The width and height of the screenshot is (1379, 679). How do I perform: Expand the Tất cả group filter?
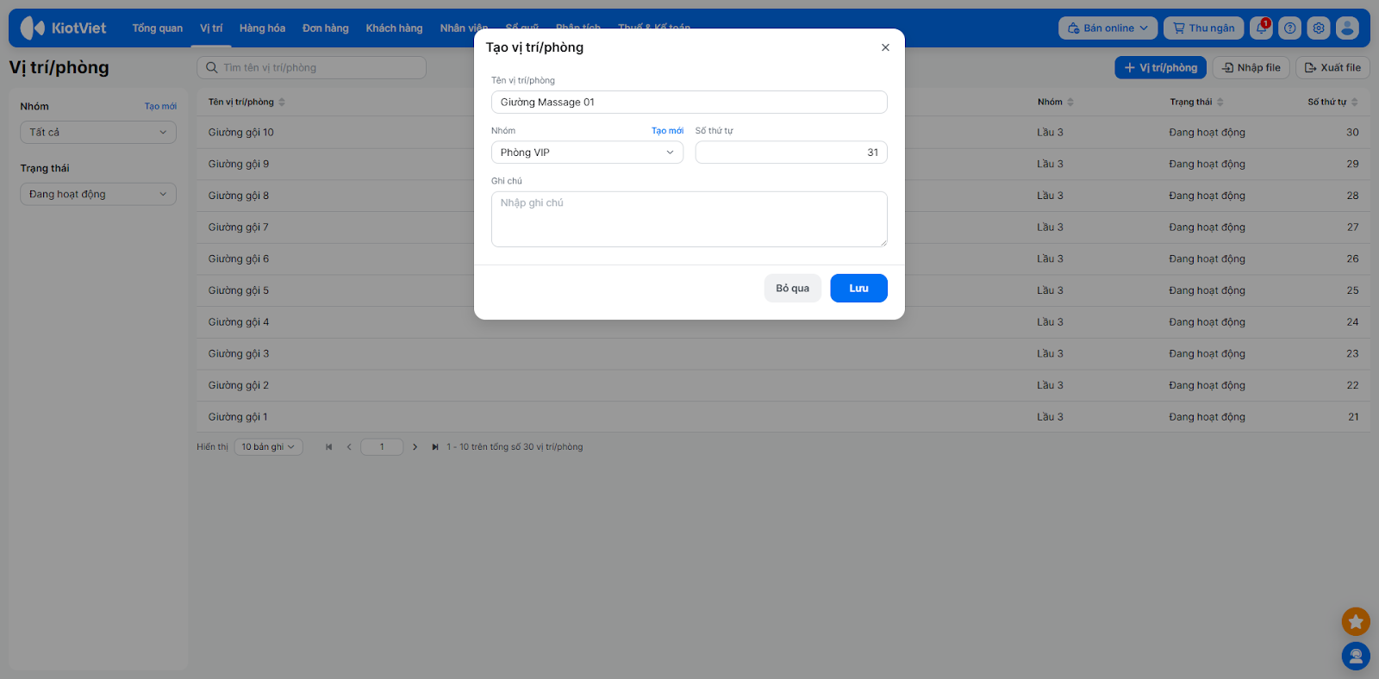(x=98, y=132)
